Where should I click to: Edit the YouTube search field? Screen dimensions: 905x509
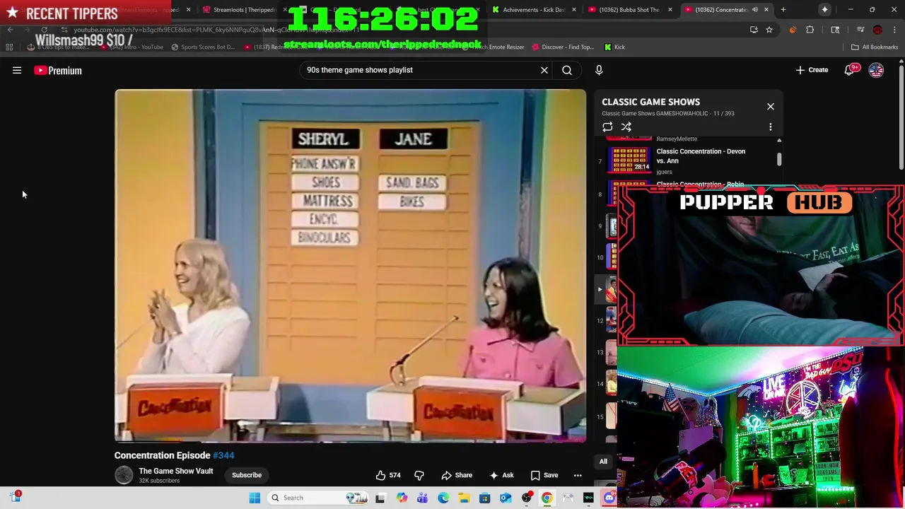coord(421,70)
